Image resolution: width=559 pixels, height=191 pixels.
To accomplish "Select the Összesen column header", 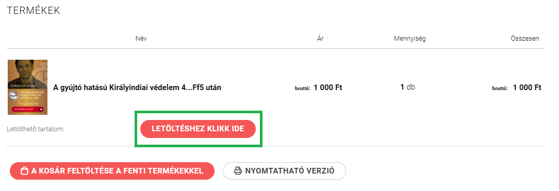I will 525,39.
